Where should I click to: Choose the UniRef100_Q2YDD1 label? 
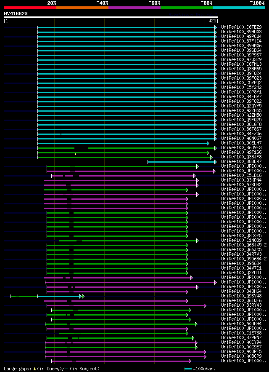(241, 273)
